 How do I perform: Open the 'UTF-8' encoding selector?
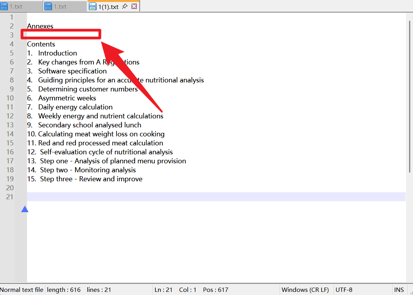click(x=344, y=290)
